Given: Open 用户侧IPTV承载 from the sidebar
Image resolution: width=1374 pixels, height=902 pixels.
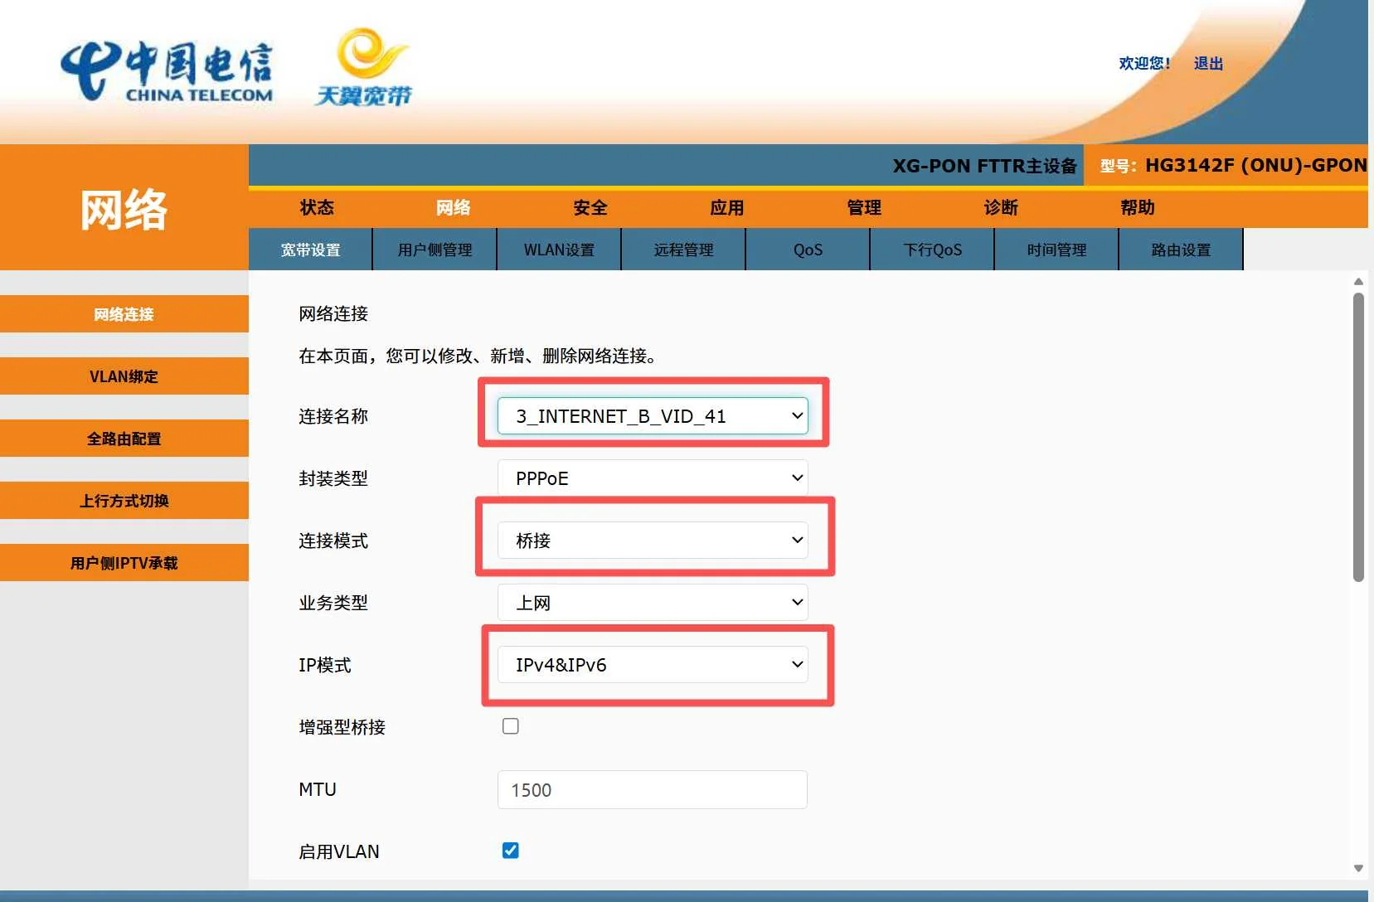Looking at the screenshot, I should point(124,562).
